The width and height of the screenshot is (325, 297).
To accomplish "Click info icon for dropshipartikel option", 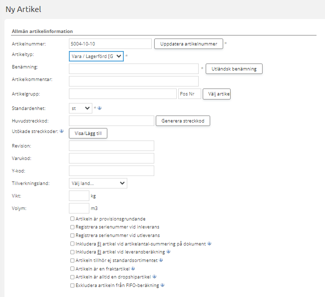I will (x=155, y=277).
